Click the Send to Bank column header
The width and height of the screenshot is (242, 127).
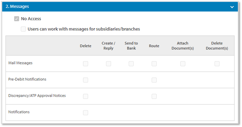pos(131,46)
